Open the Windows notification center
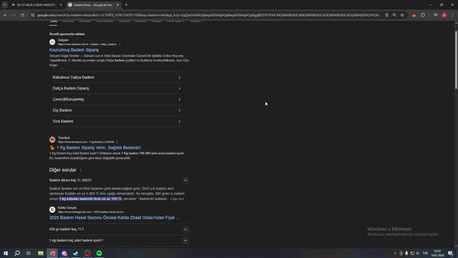 [x=450, y=253]
